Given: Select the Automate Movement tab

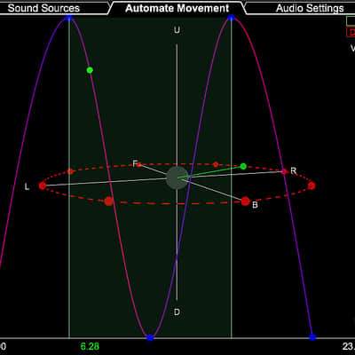Looking at the screenshot, I should coord(177,8).
